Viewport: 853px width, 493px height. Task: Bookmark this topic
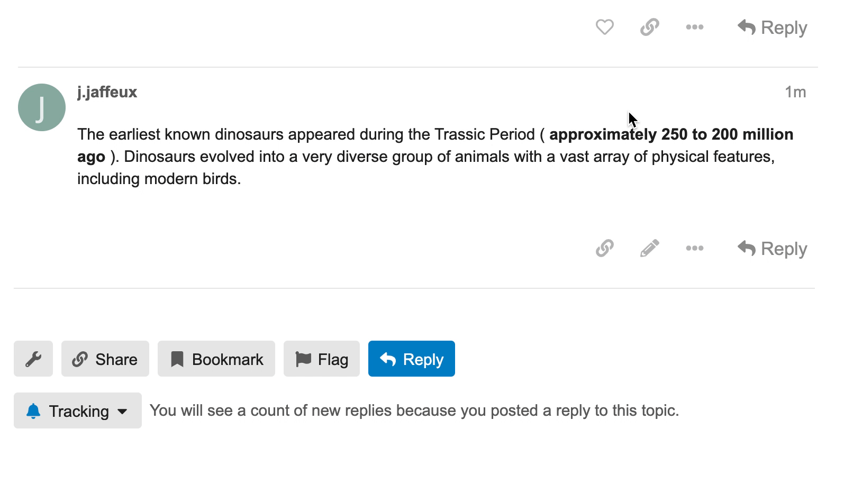click(216, 359)
